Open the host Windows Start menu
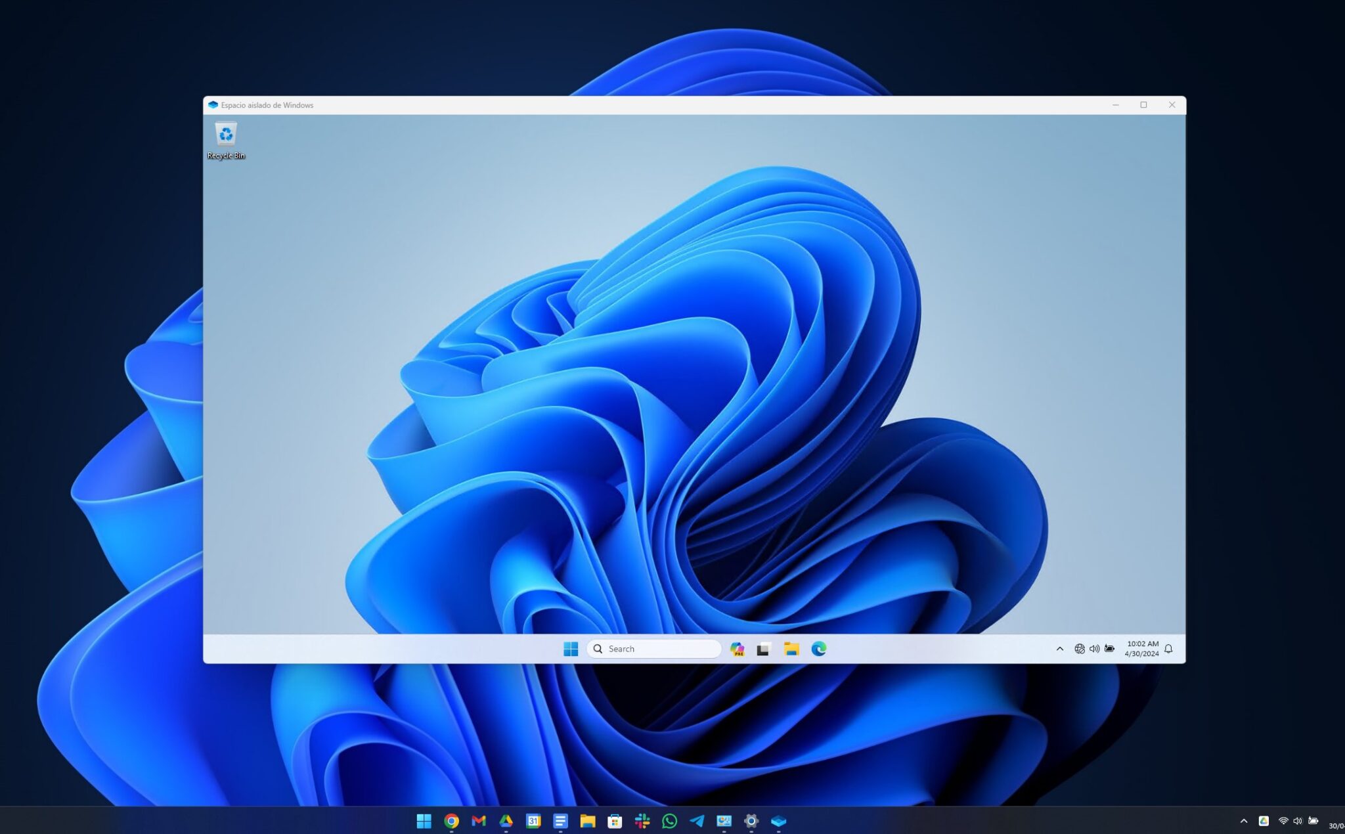 [x=424, y=820]
